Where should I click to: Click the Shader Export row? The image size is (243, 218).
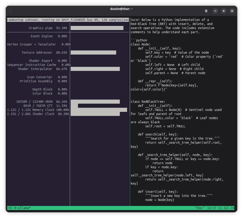click(x=48, y=61)
